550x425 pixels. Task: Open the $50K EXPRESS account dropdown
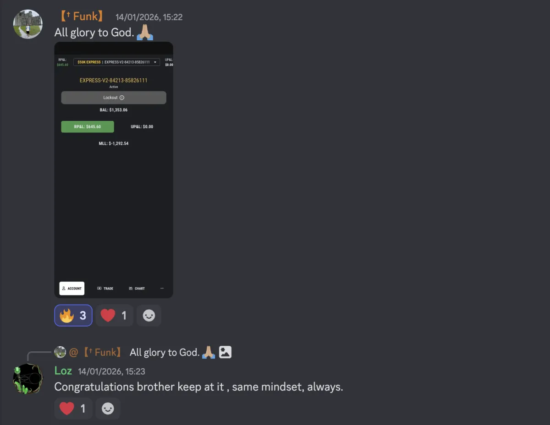point(116,62)
